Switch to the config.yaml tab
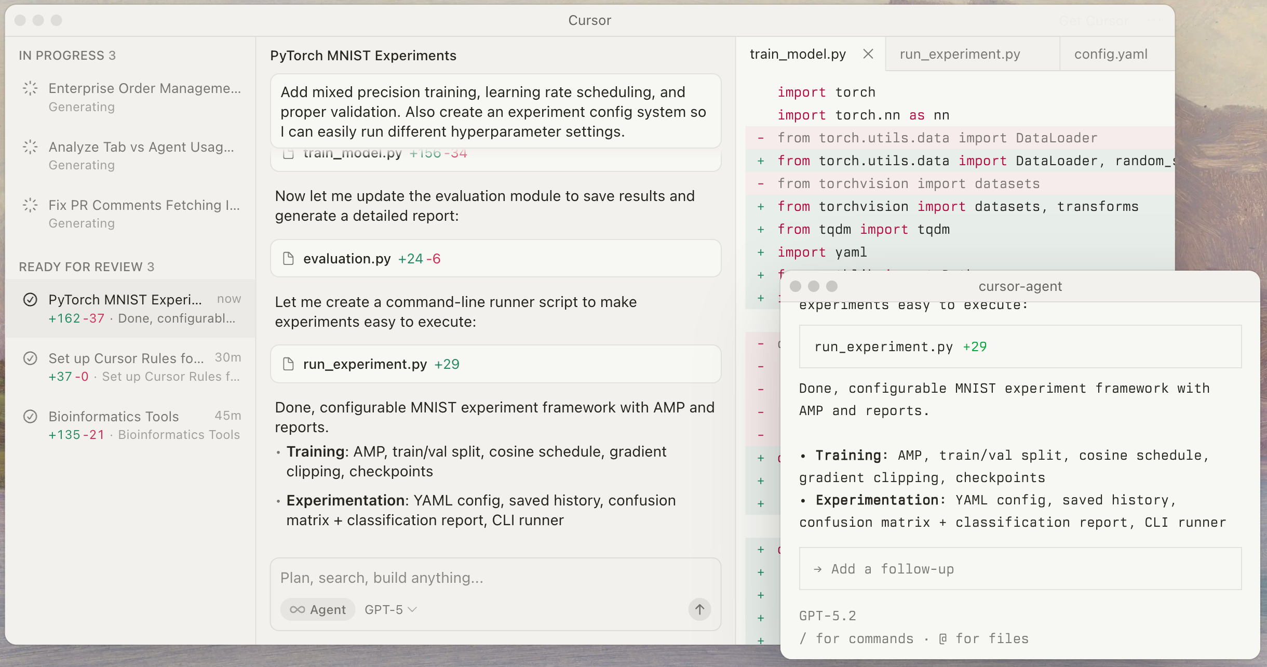The image size is (1267, 667). click(1110, 54)
